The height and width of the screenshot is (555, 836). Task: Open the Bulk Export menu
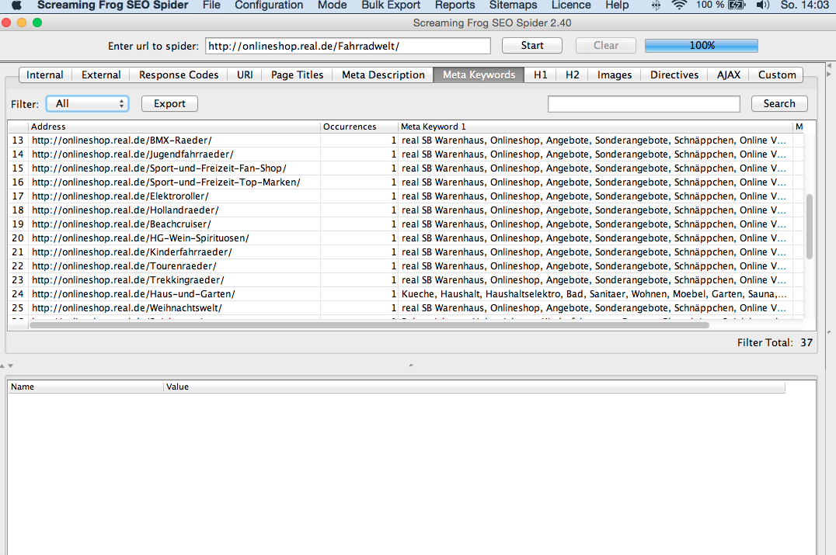click(391, 5)
